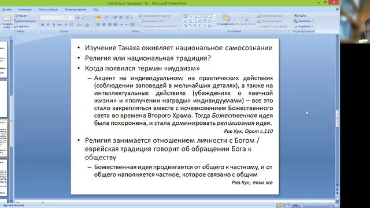370x208 pixels.
Task: Toggle Bold formatting (Ж)
Action: click(42, 25)
